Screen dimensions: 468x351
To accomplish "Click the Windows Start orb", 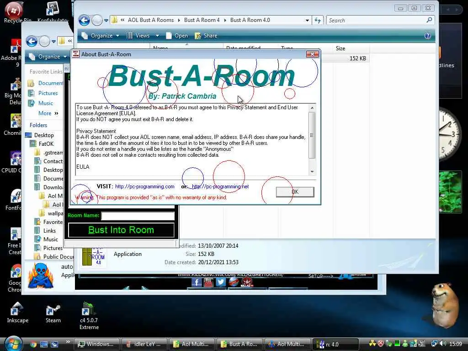I will (12, 344).
